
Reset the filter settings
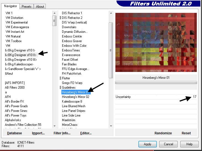tap(186, 133)
